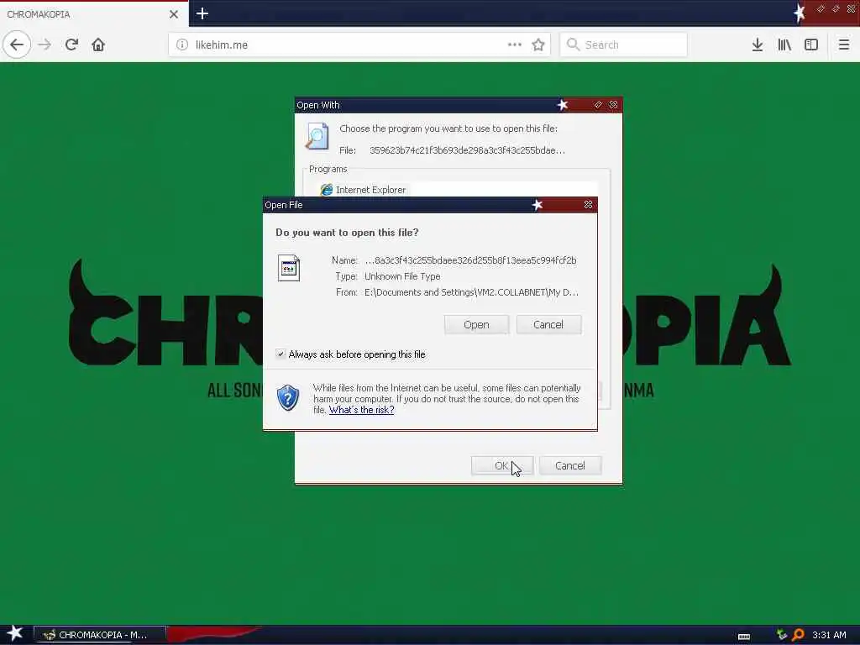Close the Open File dialog with X
The height and width of the screenshot is (645, 860).
click(588, 205)
